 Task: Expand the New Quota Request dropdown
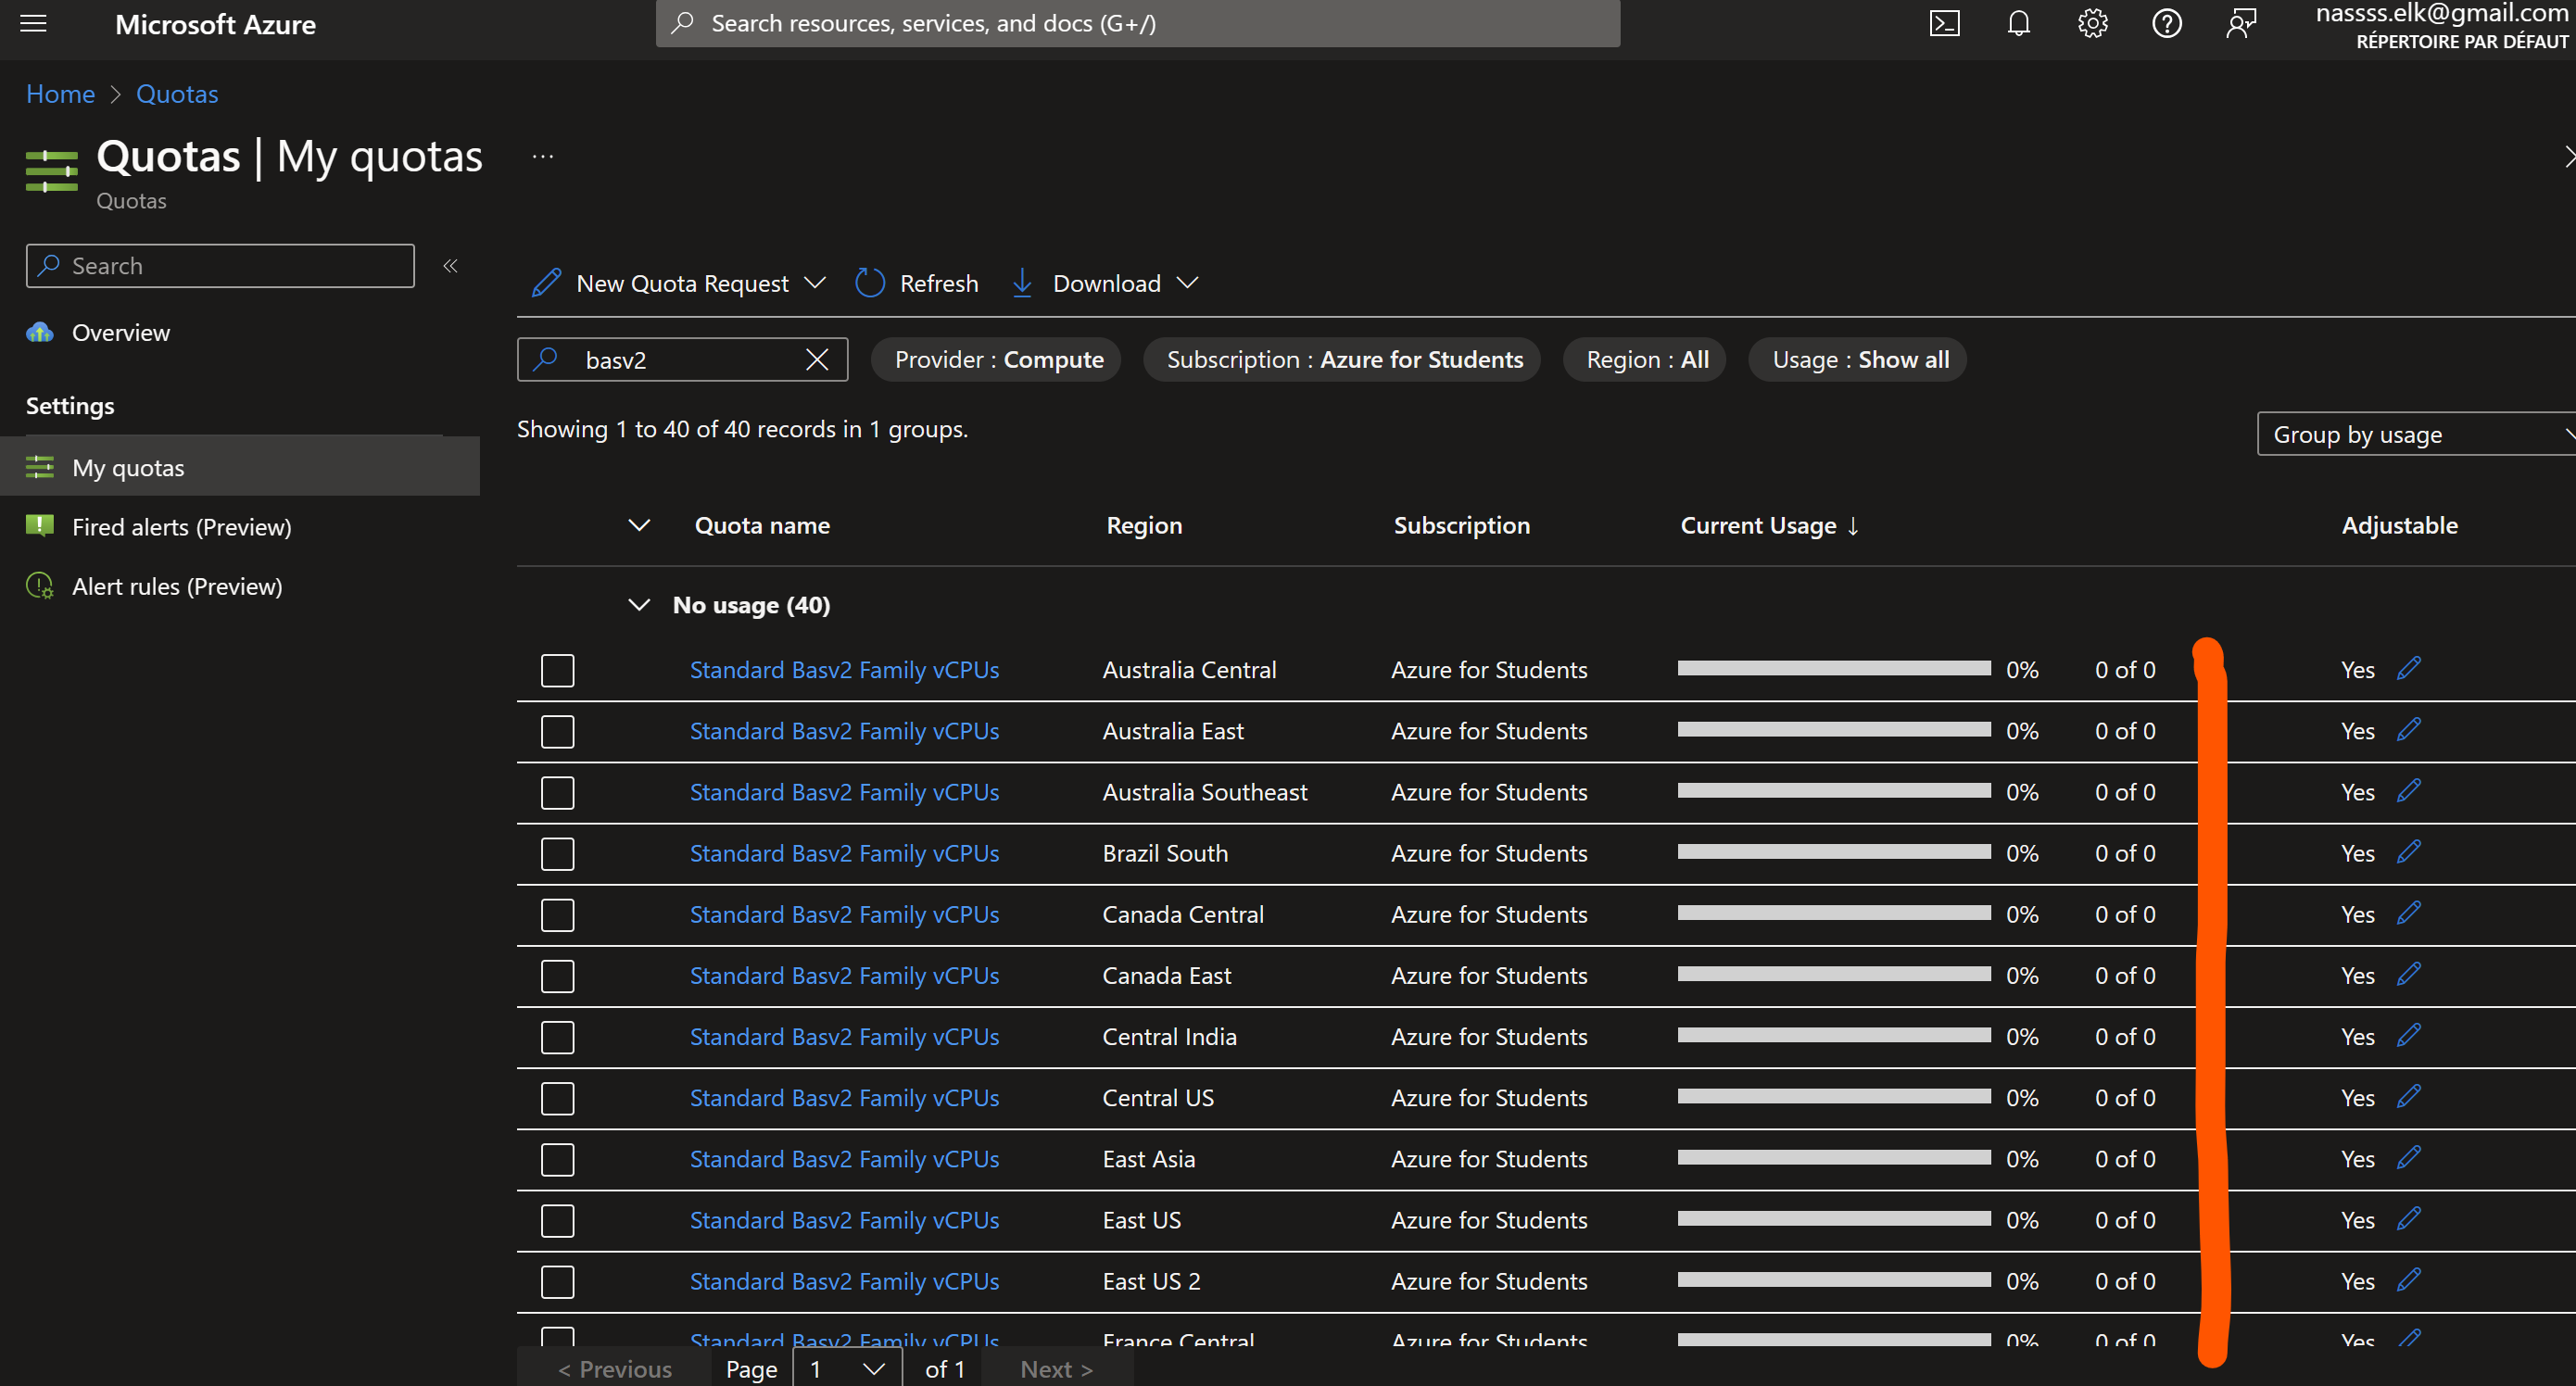point(817,283)
